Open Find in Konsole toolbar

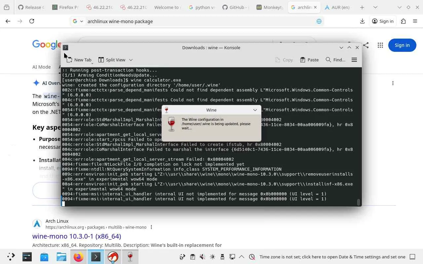coord(335,60)
